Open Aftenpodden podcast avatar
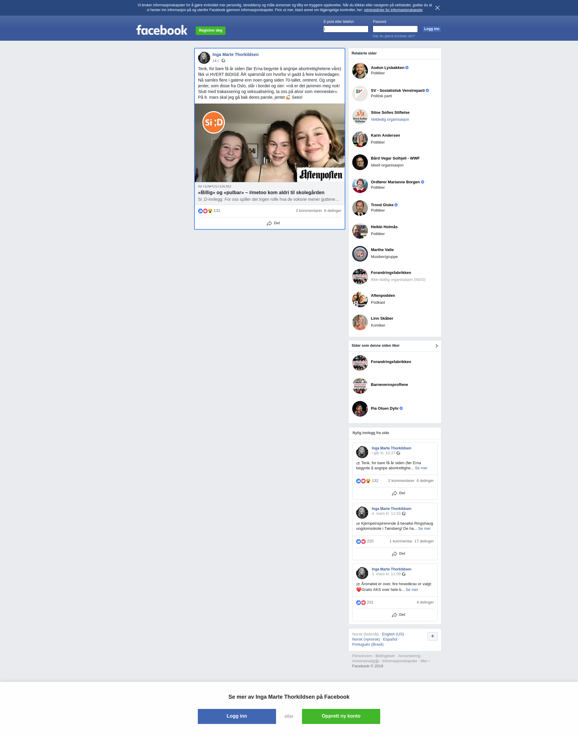 tap(360, 300)
